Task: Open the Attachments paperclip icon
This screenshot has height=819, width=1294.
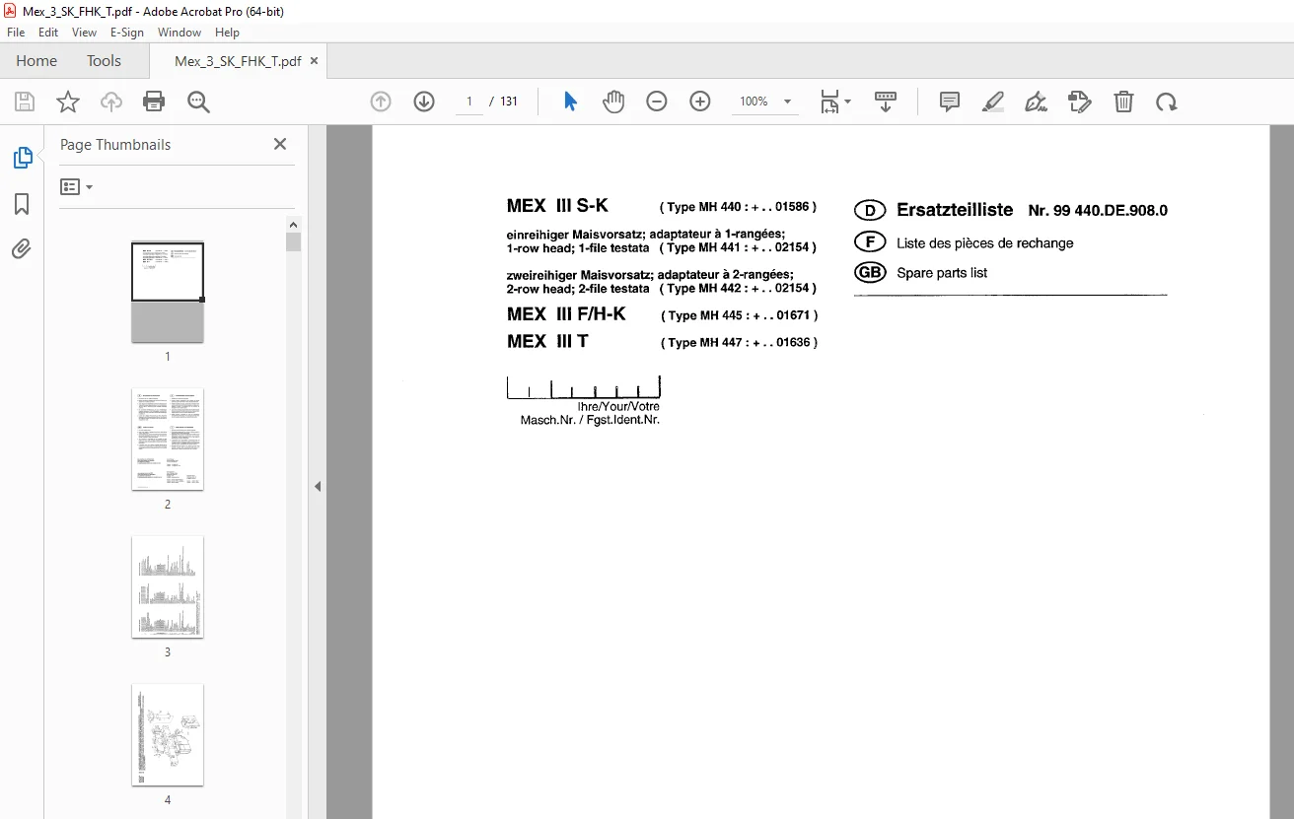Action: coord(22,248)
